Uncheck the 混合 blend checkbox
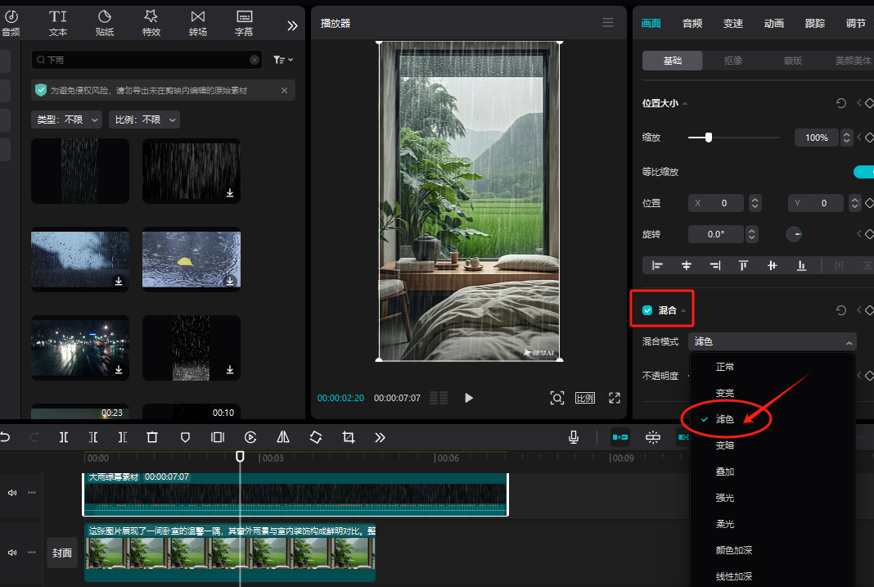Image resolution: width=874 pixels, height=587 pixels. coord(646,309)
